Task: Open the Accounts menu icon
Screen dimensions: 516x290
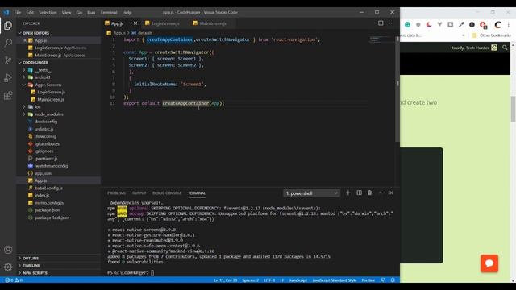Action: pyautogui.click(x=8, y=250)
